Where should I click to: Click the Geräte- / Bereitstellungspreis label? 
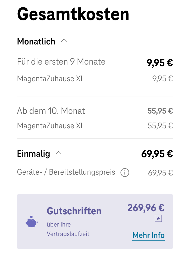pyautogui.click(x=66, y=173)
